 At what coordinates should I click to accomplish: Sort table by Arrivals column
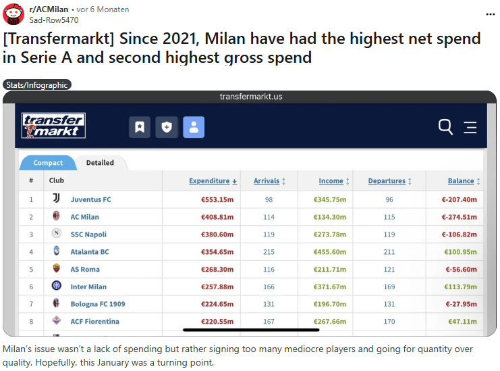point(269,181)
